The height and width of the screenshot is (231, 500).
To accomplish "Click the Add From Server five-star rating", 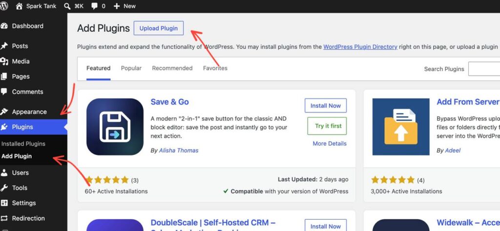I will point(393,180).
